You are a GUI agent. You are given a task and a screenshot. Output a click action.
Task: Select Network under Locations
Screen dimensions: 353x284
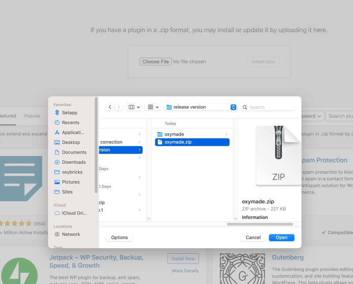tap(71, 234)
